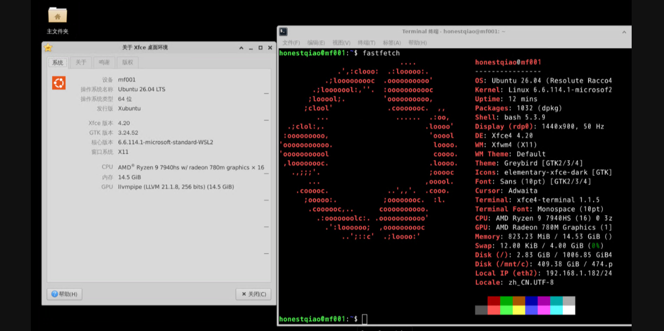
Task: Open the 编辑(E) menu in Terminal
Action: point(316,43)
